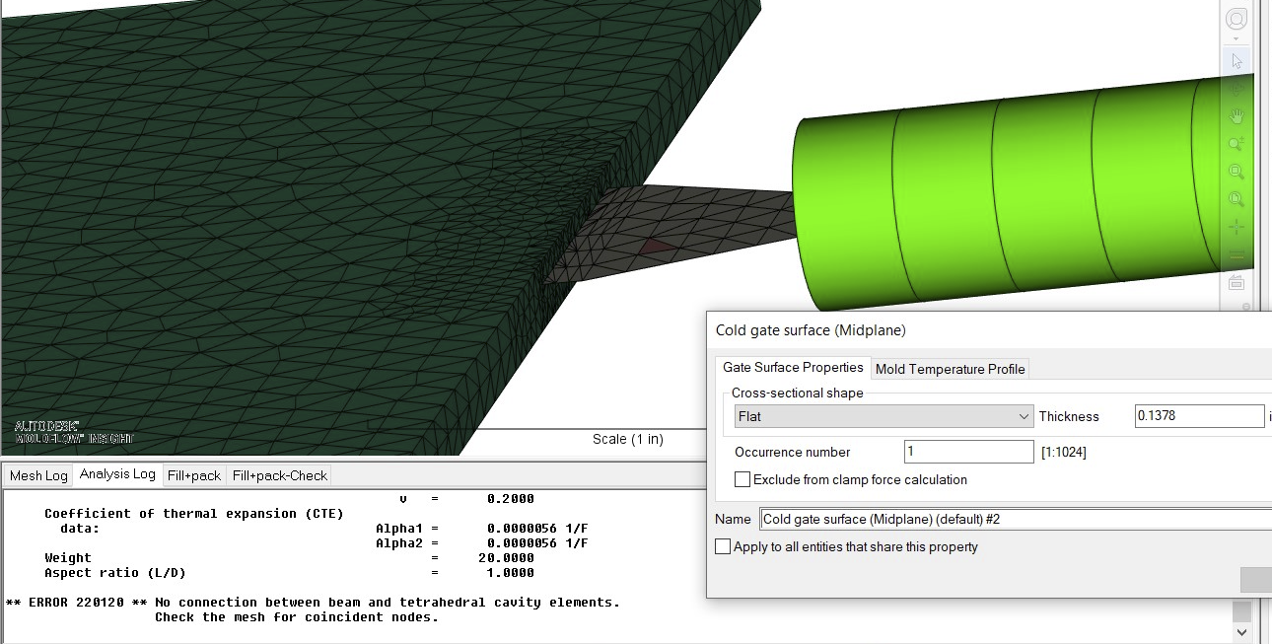
Task: Choose the Pan hand tool
Action: click(1236, 114)
